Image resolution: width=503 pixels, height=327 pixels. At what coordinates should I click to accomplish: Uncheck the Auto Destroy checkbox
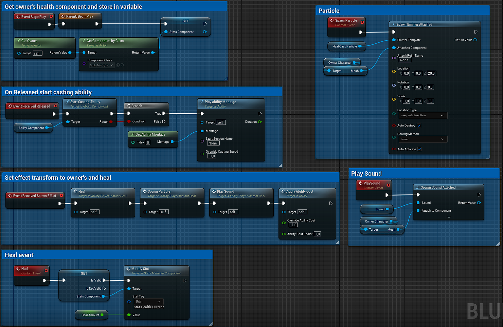[419, 126]
